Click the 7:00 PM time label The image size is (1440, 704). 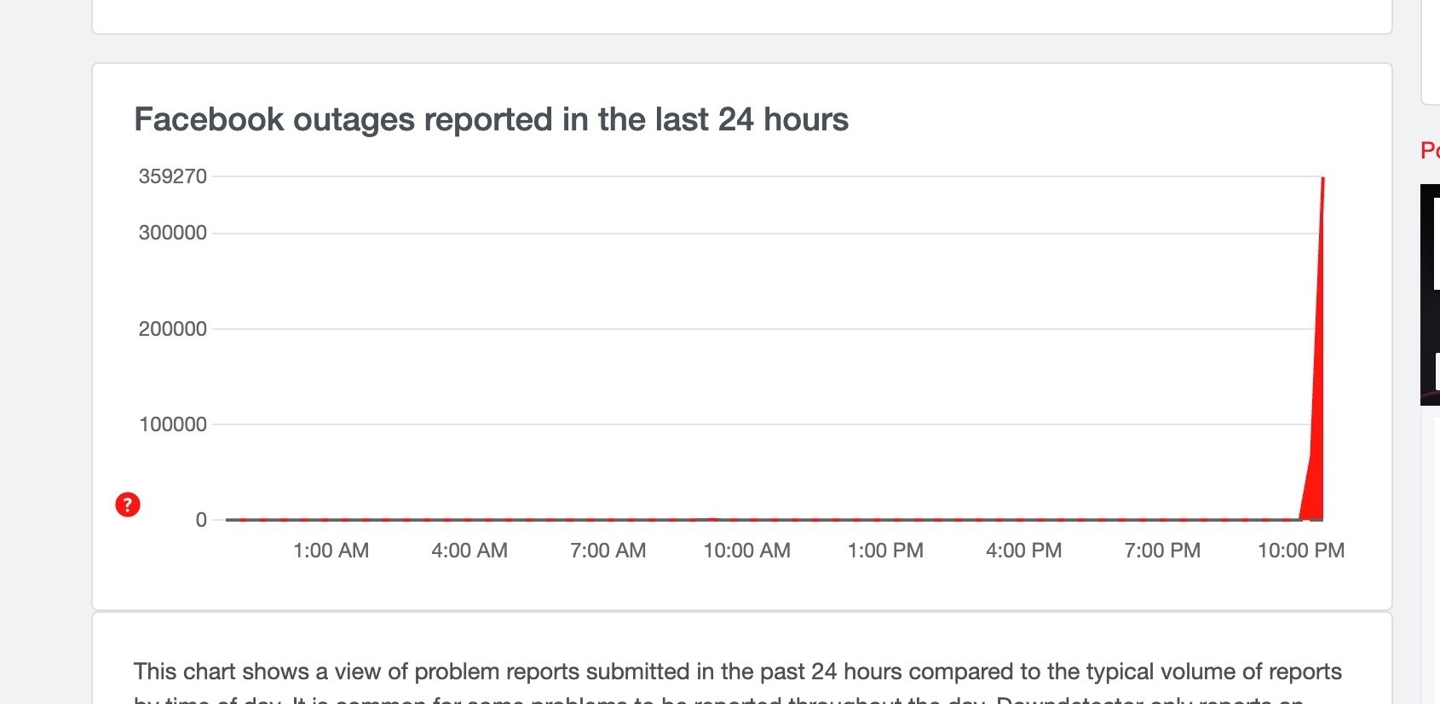[1163, 551]
